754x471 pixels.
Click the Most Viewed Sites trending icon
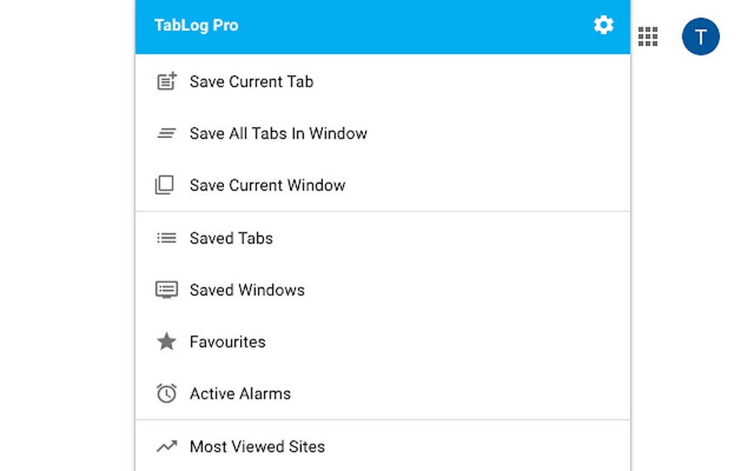[x=166, y=446]
